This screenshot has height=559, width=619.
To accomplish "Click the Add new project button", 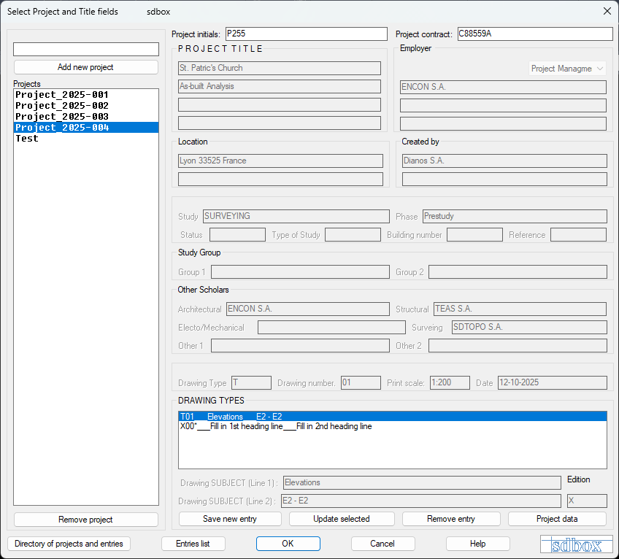I will (85, 67).
